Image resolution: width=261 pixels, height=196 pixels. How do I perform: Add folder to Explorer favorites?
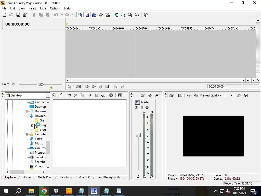[x=82, y=95]
